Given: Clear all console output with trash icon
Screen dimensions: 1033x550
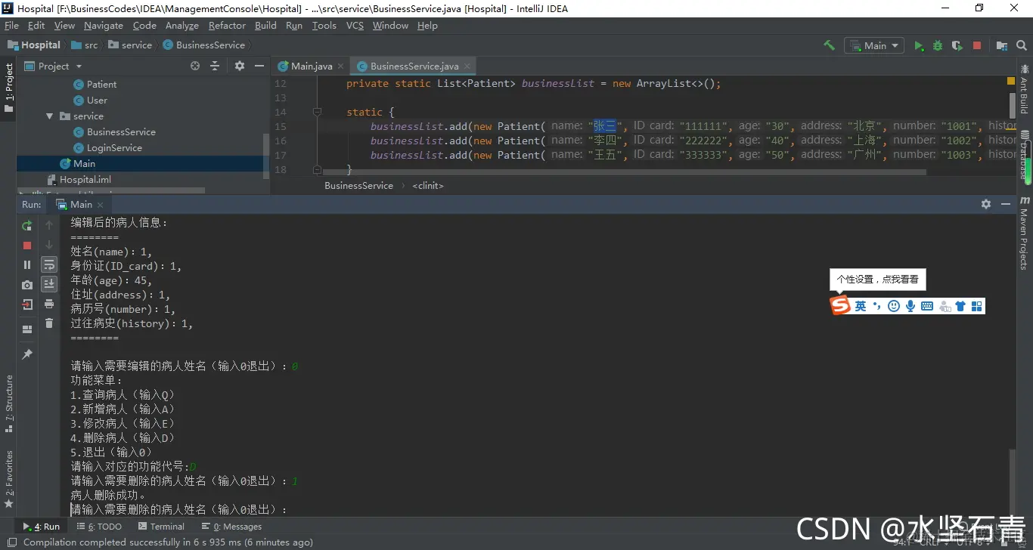Looking at the screenshot, I should point(49,323).
